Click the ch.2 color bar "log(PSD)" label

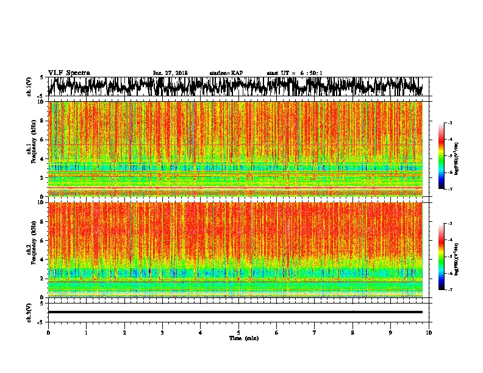pyautogui.click(x=457, y=258)
